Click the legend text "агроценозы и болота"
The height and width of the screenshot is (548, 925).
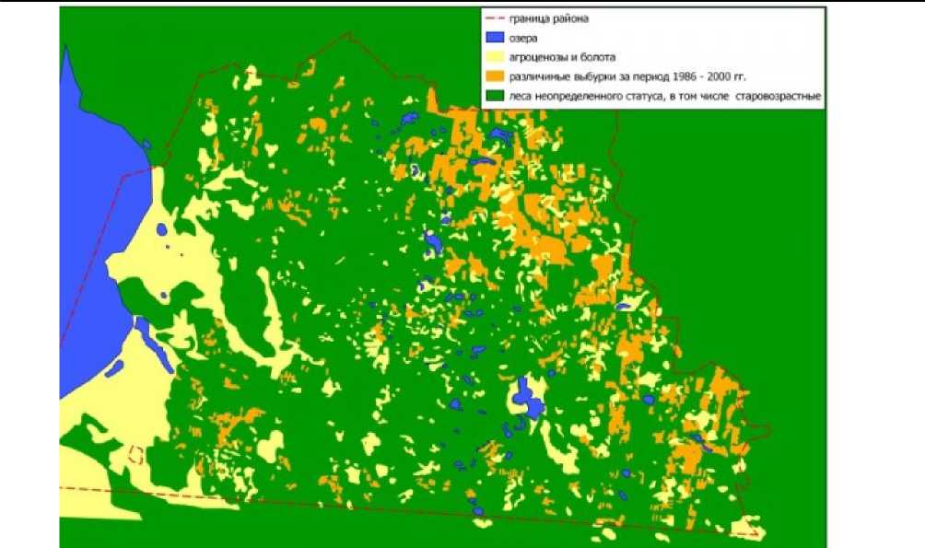point(562,57)
